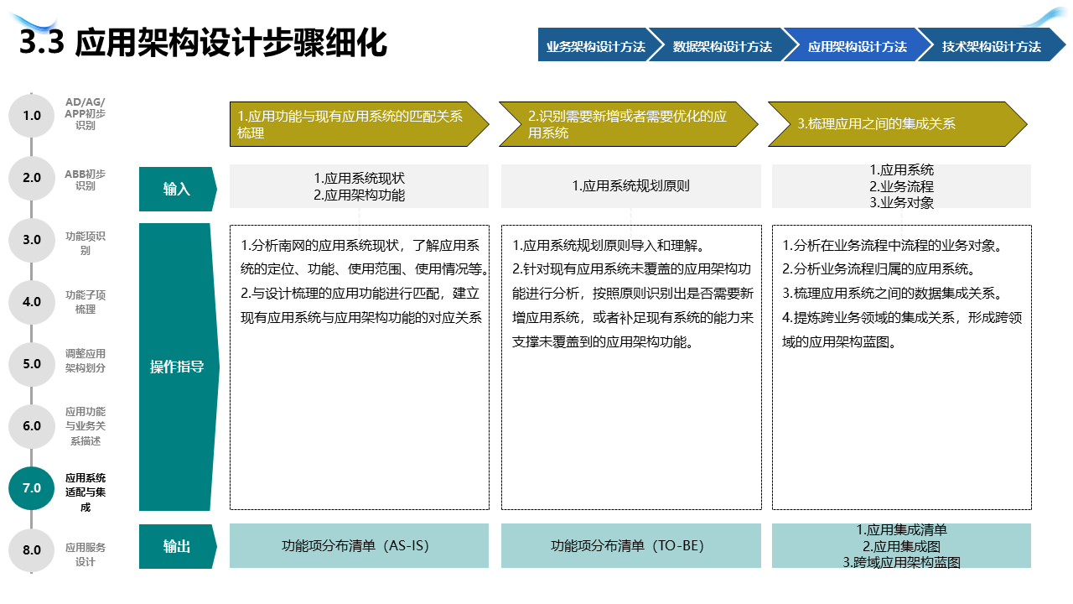The image size is (1073, 604).
Task: Click the 调整应用架构划分 step label
Action: point(86,361)
